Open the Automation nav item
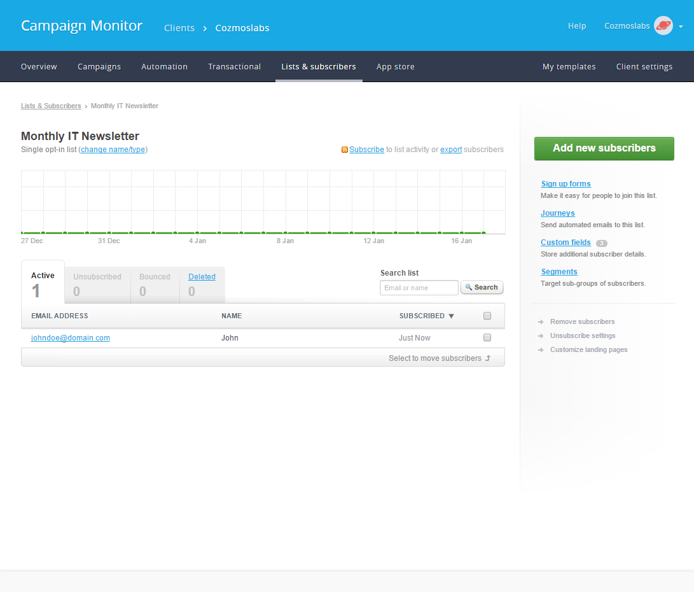Viewport: 694px width, 592px height. tap(164, 66)
